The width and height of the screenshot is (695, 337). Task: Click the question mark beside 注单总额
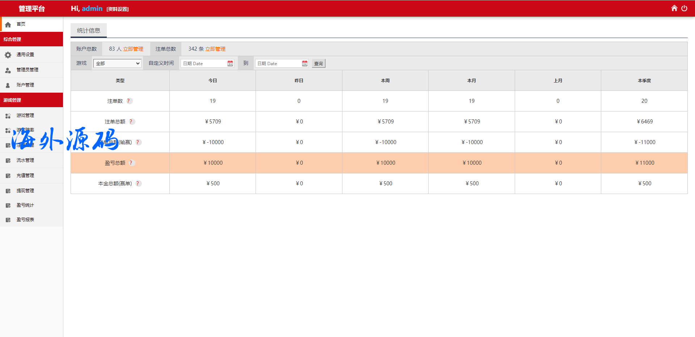coord(131,122)
